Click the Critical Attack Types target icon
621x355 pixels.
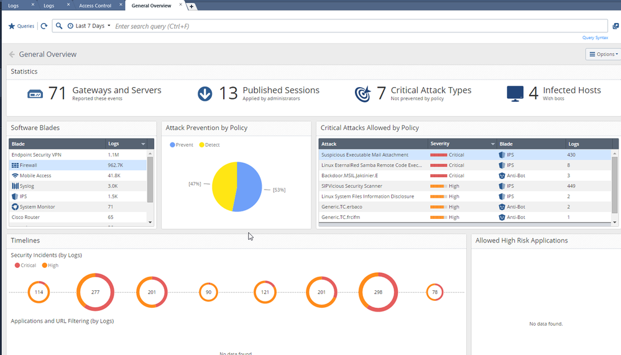click(x=362, y=94)
